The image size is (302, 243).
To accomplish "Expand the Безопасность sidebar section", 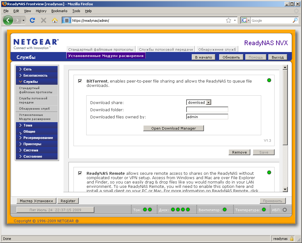I will click(x=37, y=75).
